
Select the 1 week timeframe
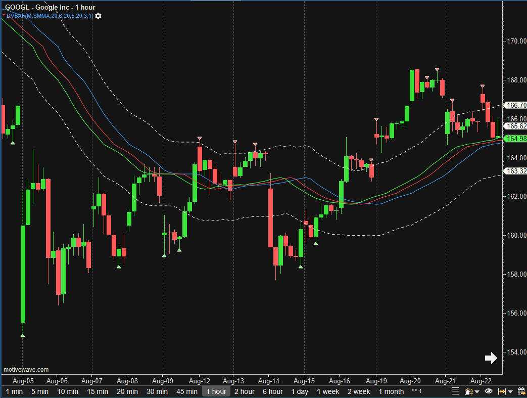tap(328, 391)
